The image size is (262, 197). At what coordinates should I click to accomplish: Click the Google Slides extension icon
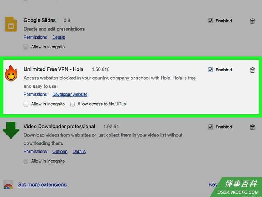11,24
